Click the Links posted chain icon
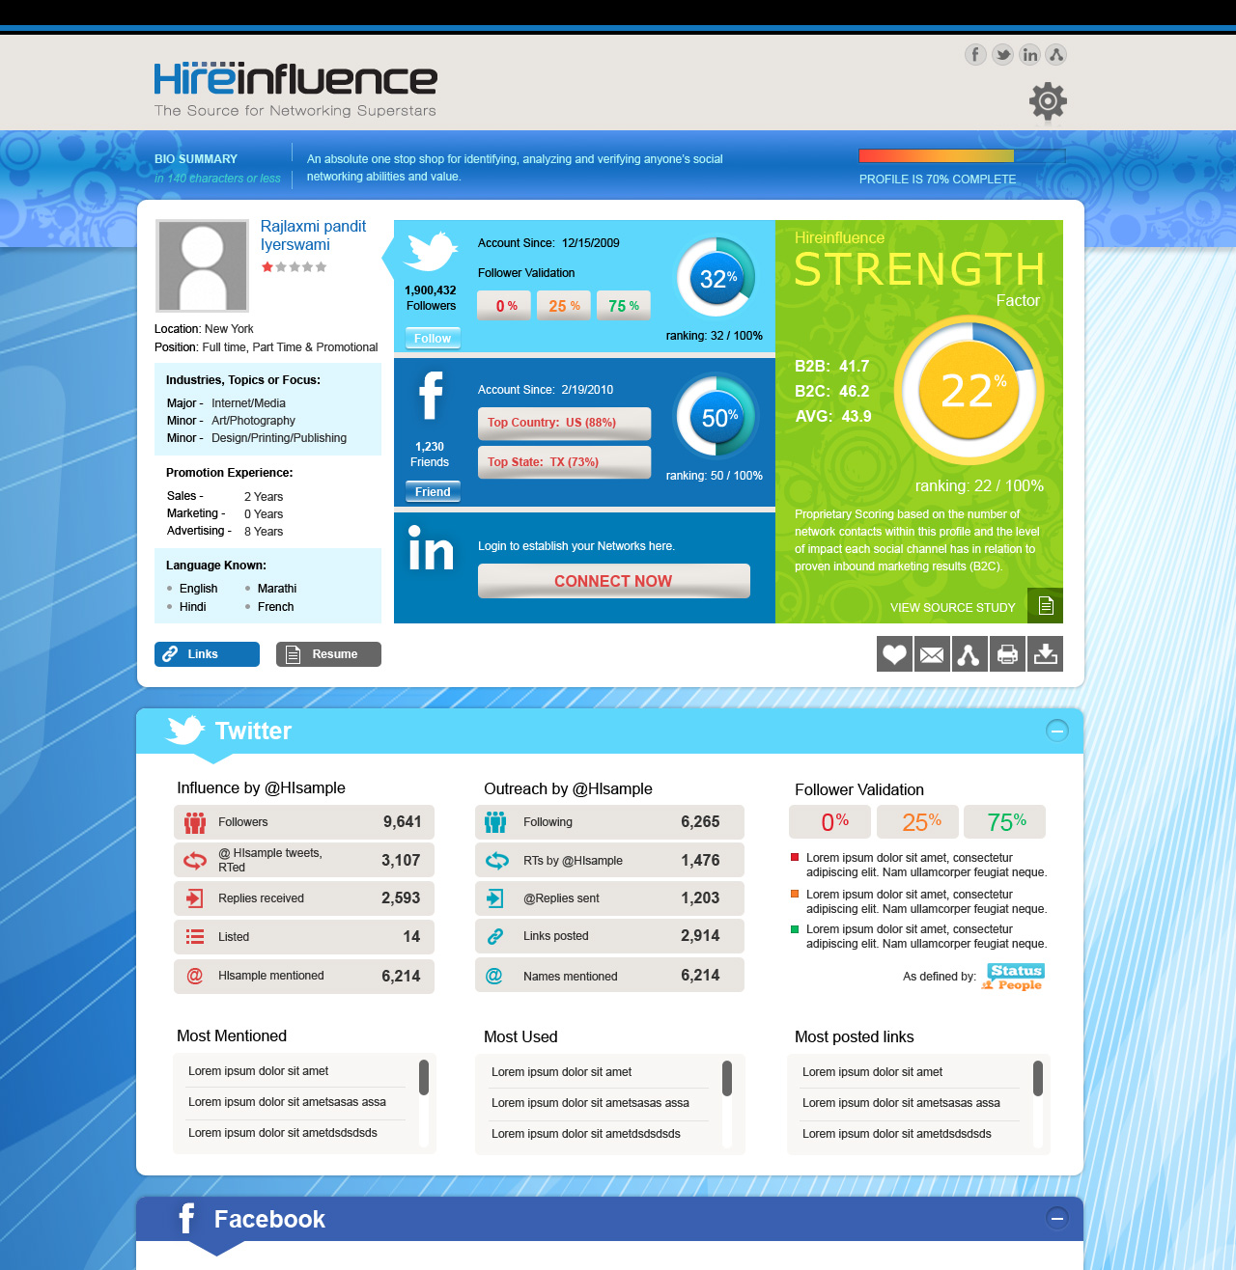1236x1270 pixels. [495, 936]
